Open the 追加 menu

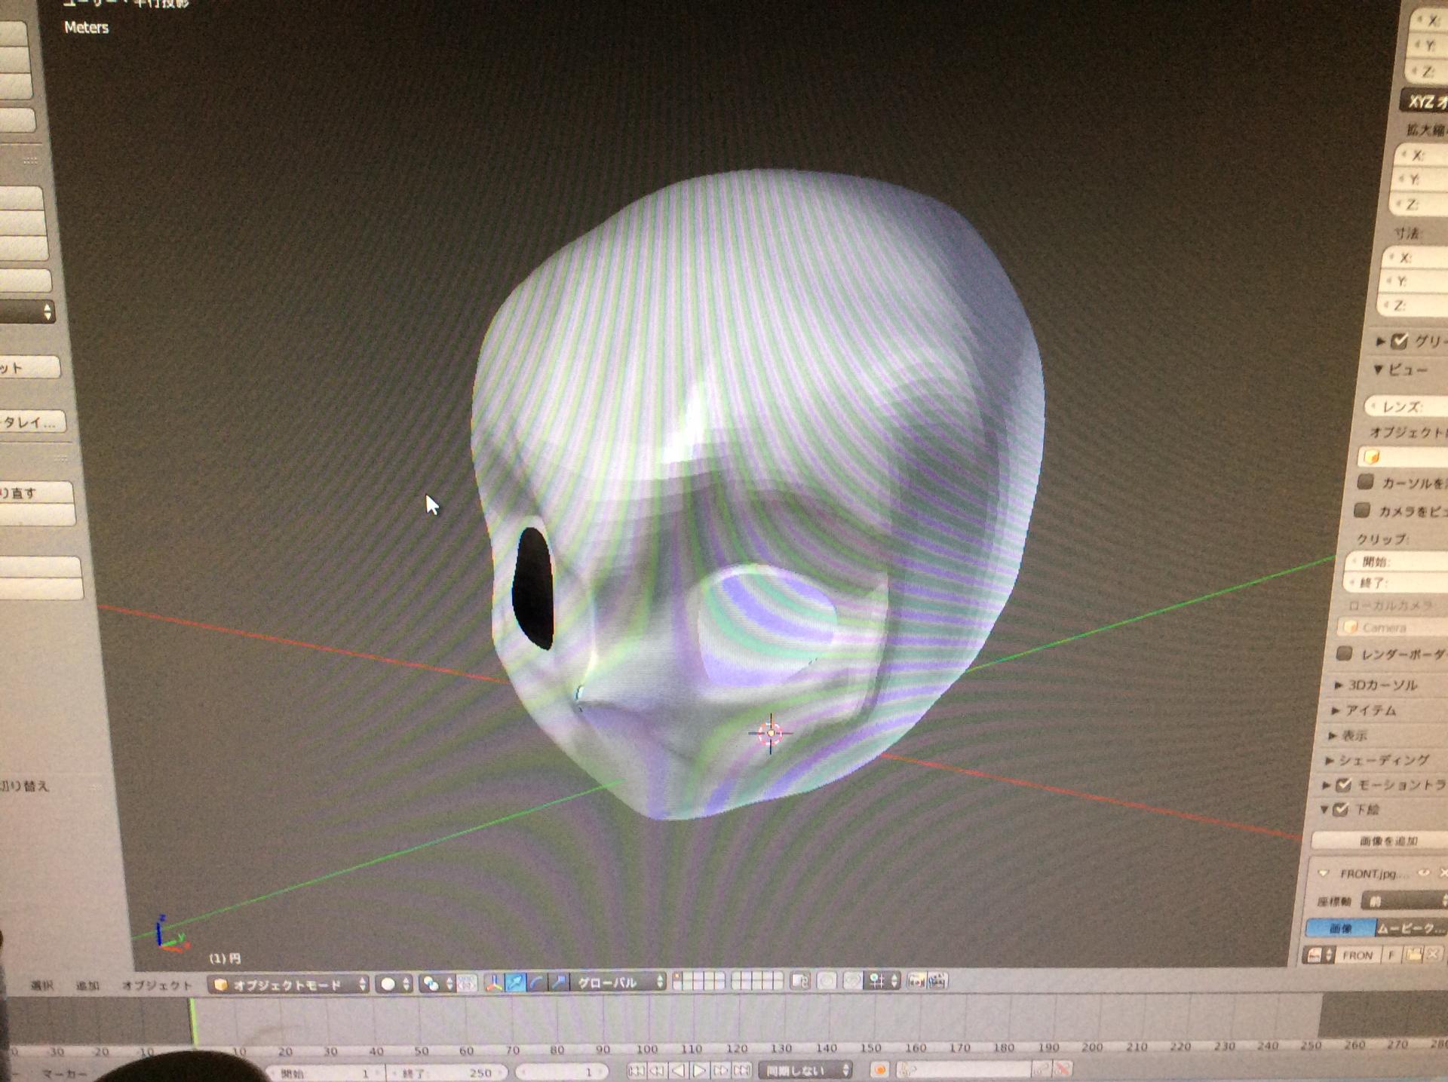coord(87,985)
